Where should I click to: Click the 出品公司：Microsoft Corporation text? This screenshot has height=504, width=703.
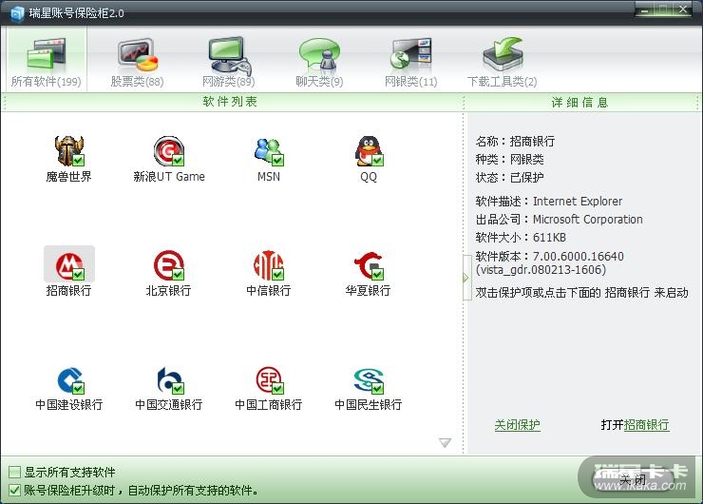[x=560, y=219]
